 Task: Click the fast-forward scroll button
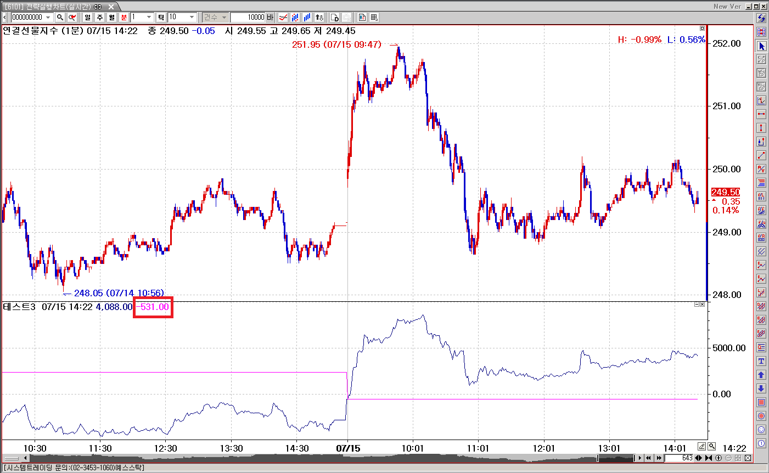[x=659, y=458]
